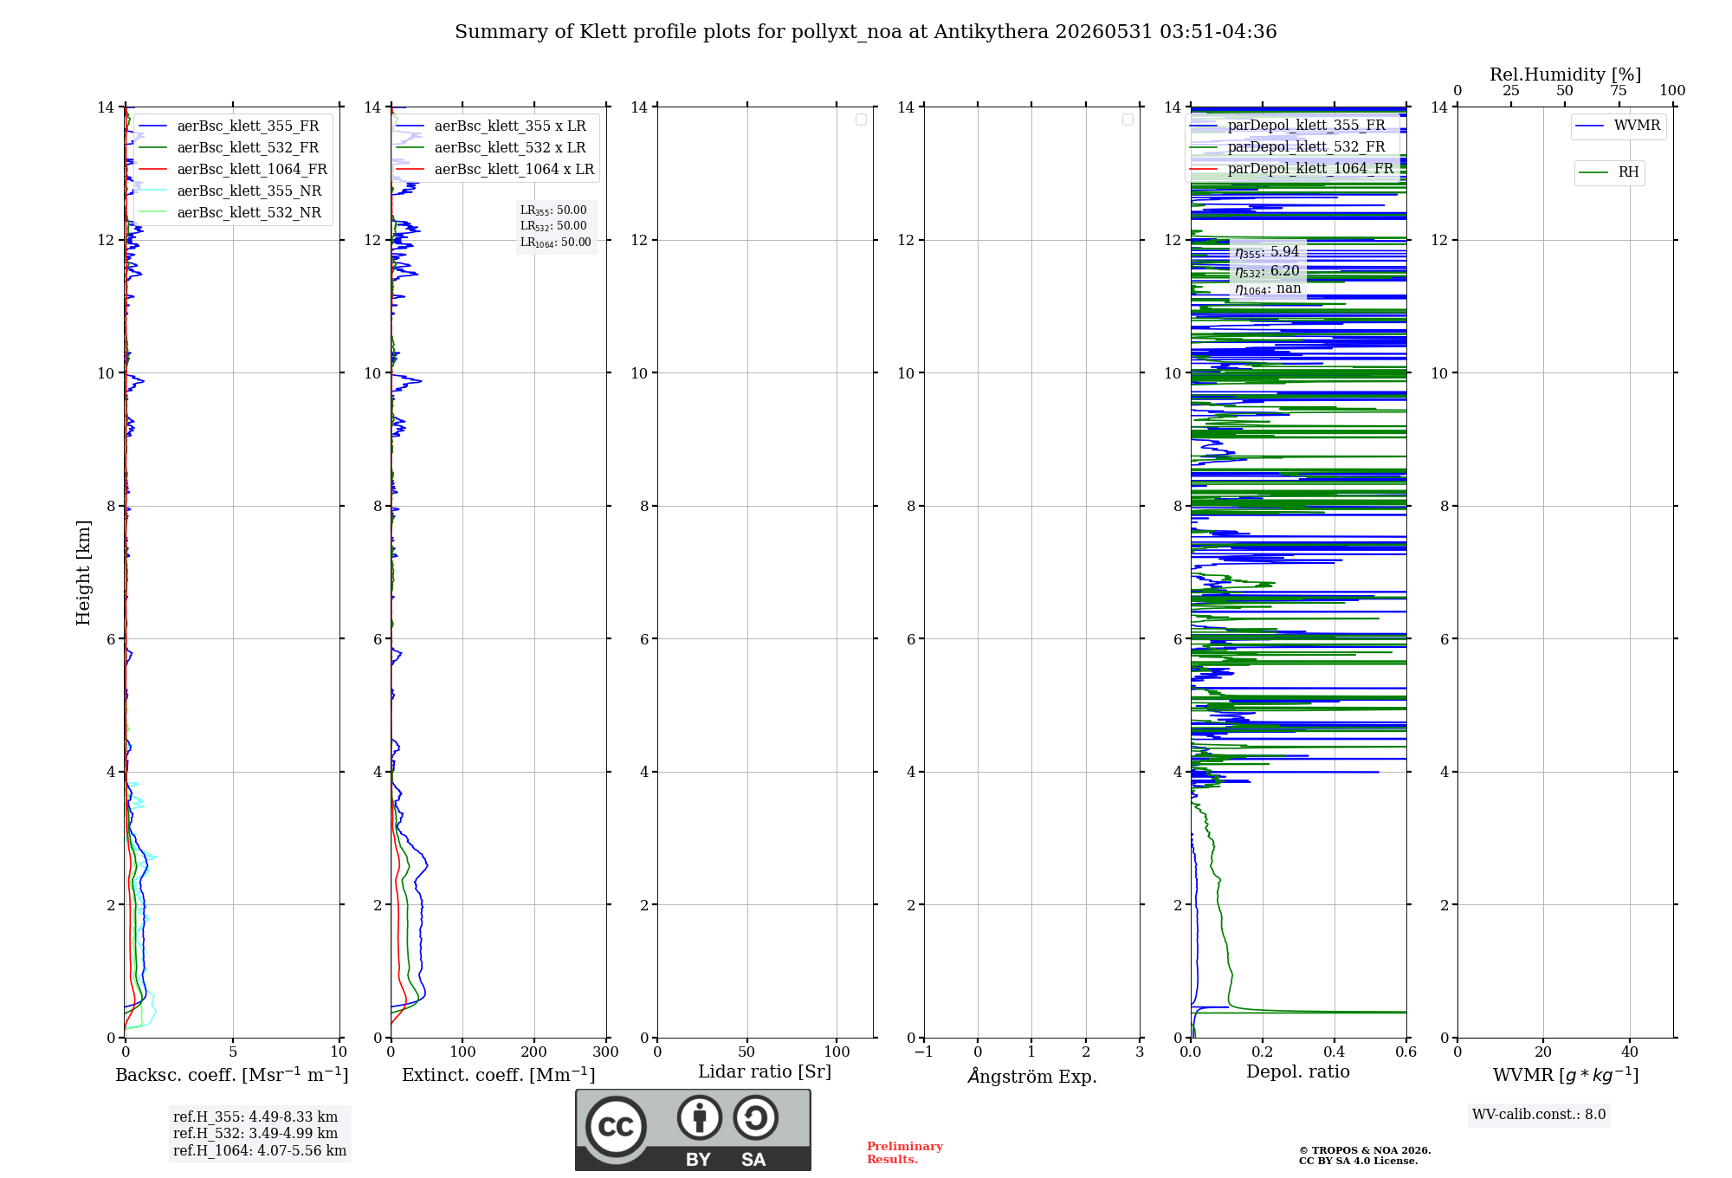
Task: Click the η355: 5.94 annotation
Action: (1267, 252)
